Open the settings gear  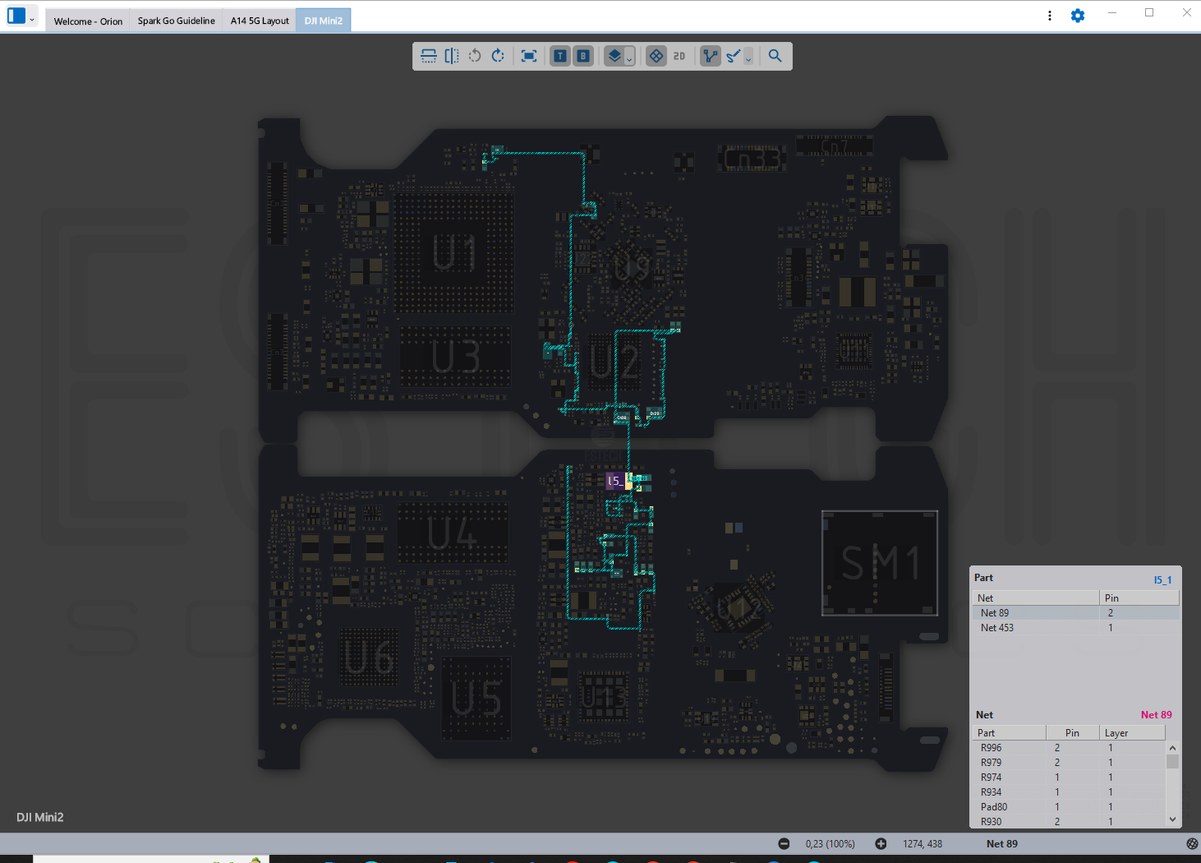pyautogui.click(x=1078, y=16)
